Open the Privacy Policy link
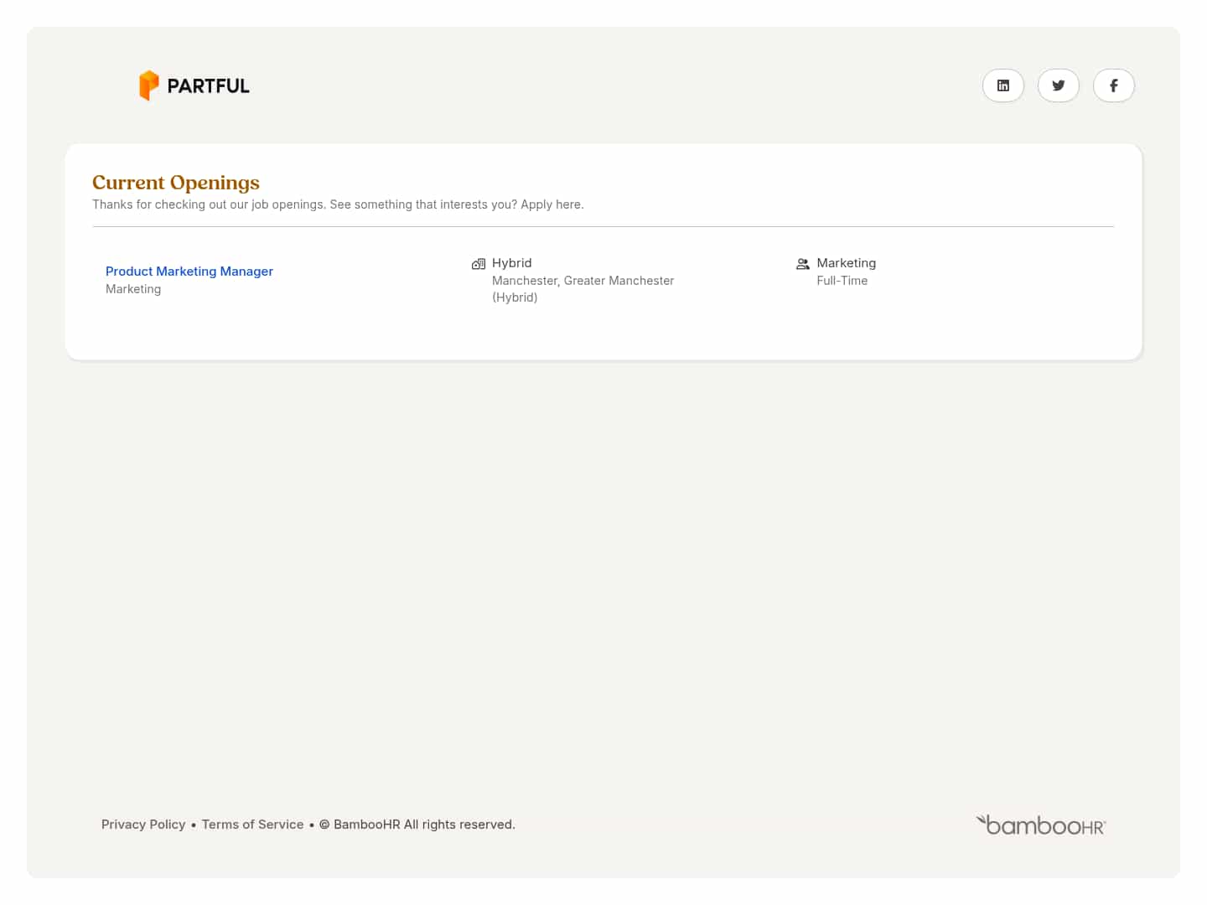The height and width of the screenshot is (905, 1207). 143,825
